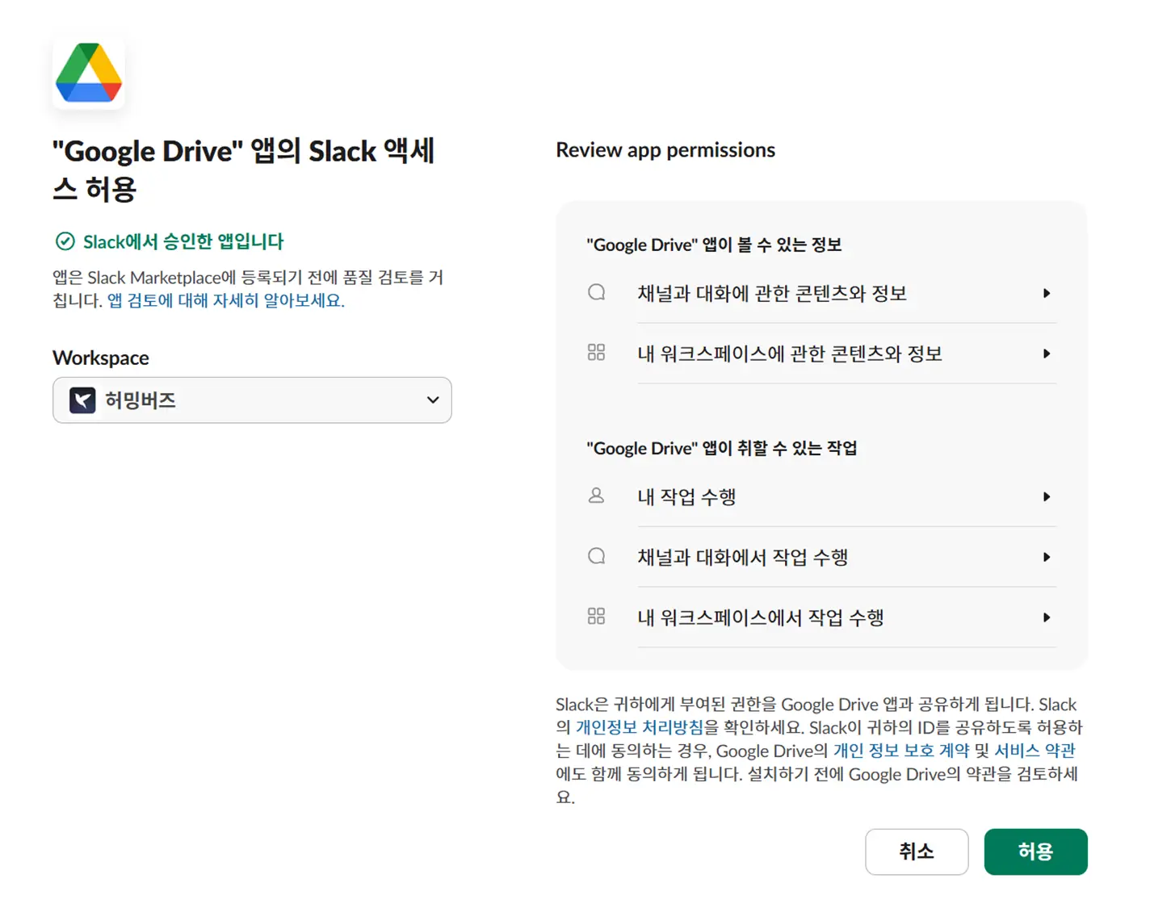Open the 서비스 약관 link
Viewport: 1150px width, 908px height.
[1035, 751]
